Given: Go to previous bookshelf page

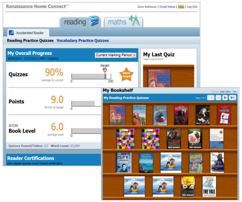Looking at the screenshot, I should point(218,98).
